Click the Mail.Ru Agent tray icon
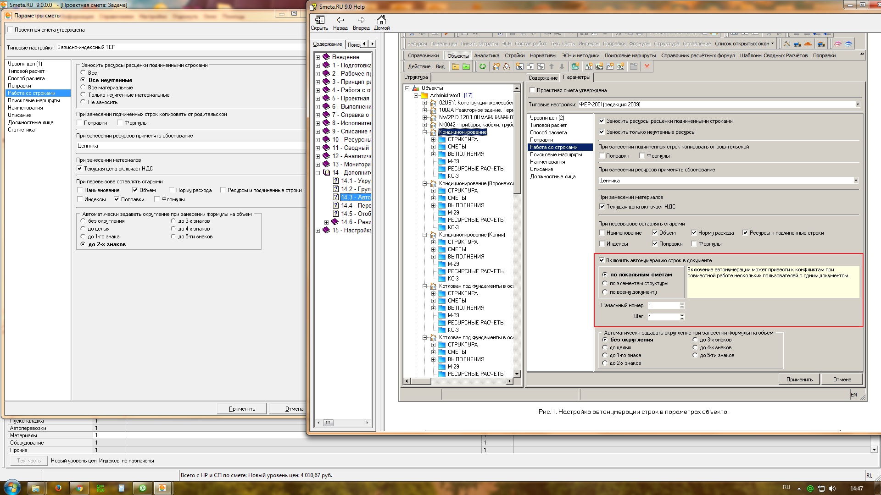 coord(810,489)
